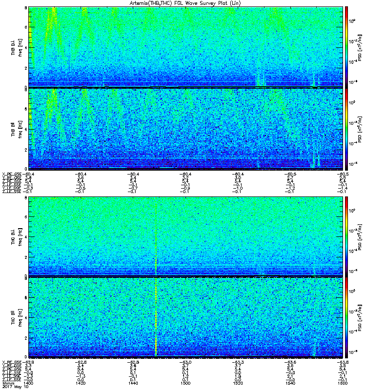The width and height of the screenshot is (366, 390).
Task: Click the date label 2017 May 10
Action: point(15,387)
